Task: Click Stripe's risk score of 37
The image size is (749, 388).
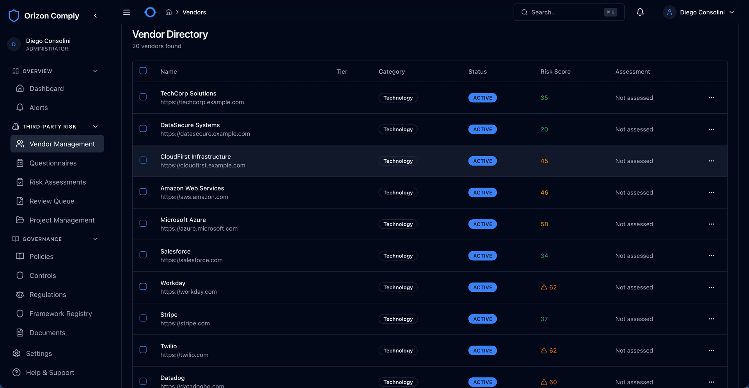Action: point(544,319)
